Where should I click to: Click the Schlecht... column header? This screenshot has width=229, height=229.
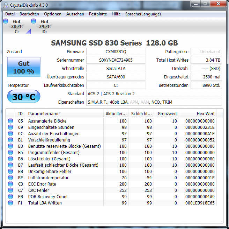click(x=141, y=113)
